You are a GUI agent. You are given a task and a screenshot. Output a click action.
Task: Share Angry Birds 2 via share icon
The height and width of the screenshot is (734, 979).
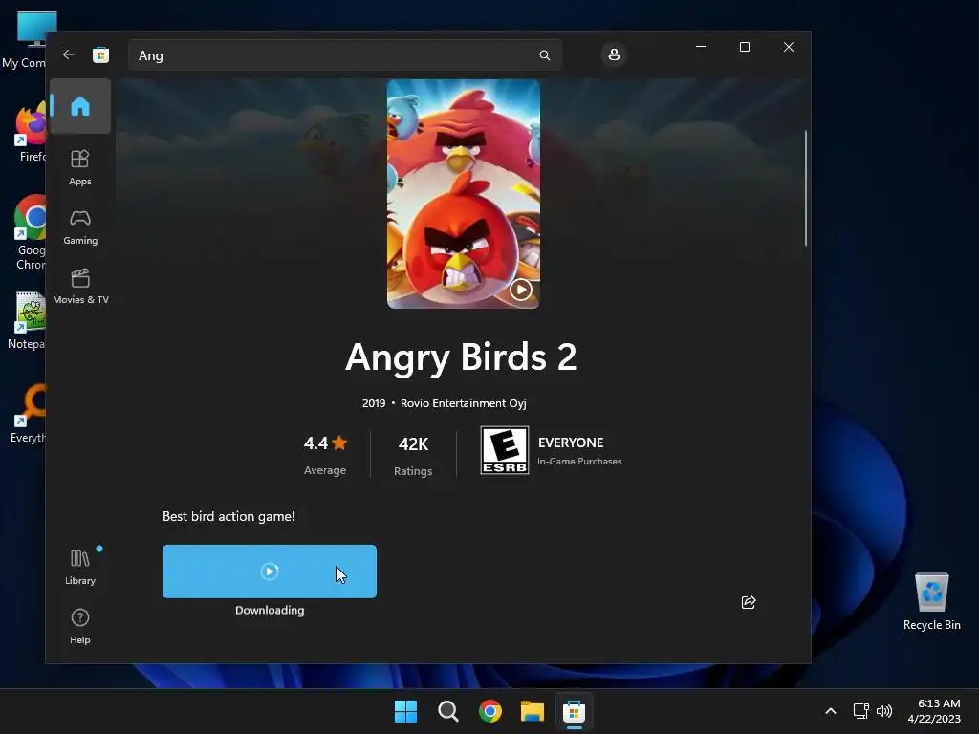[x=748, y=602]
